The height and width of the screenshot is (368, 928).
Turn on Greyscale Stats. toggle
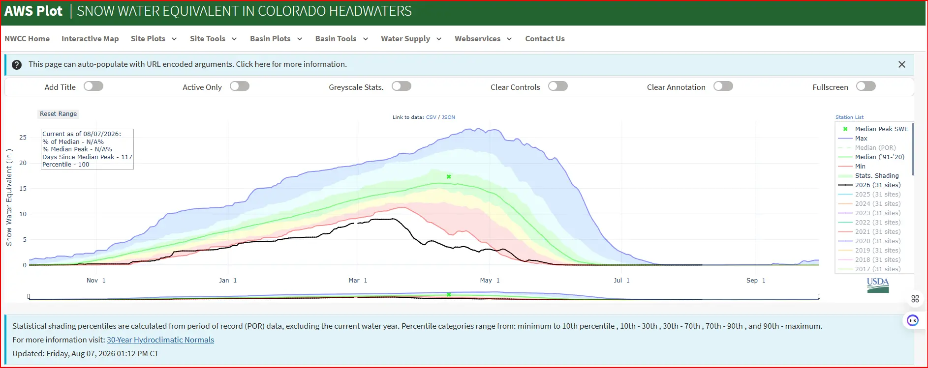[402, 86]
